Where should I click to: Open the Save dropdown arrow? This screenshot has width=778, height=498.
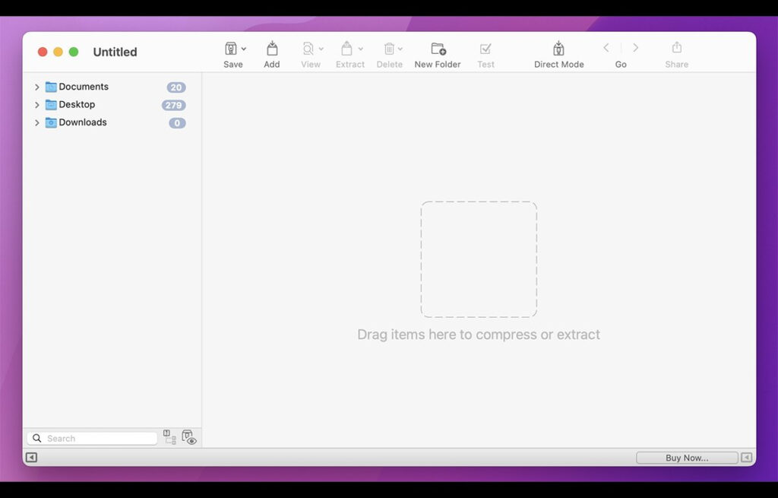click(244, 49)
